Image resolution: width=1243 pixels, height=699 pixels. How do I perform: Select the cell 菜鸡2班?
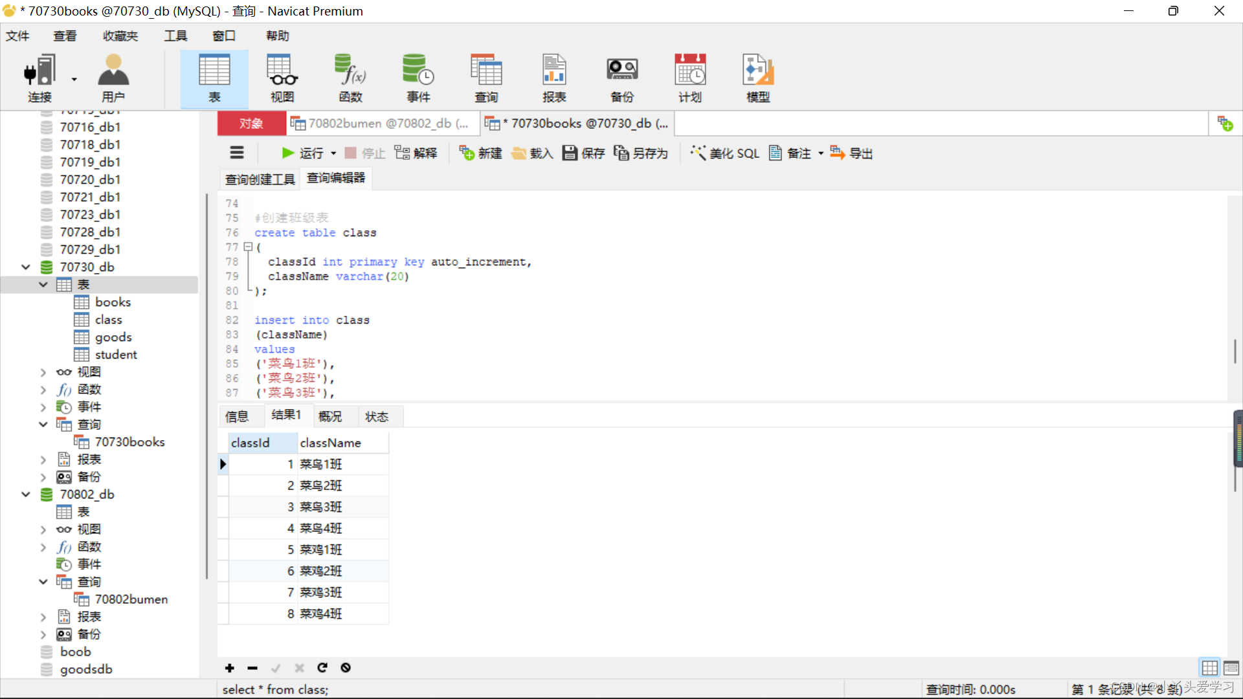point(343,571)
